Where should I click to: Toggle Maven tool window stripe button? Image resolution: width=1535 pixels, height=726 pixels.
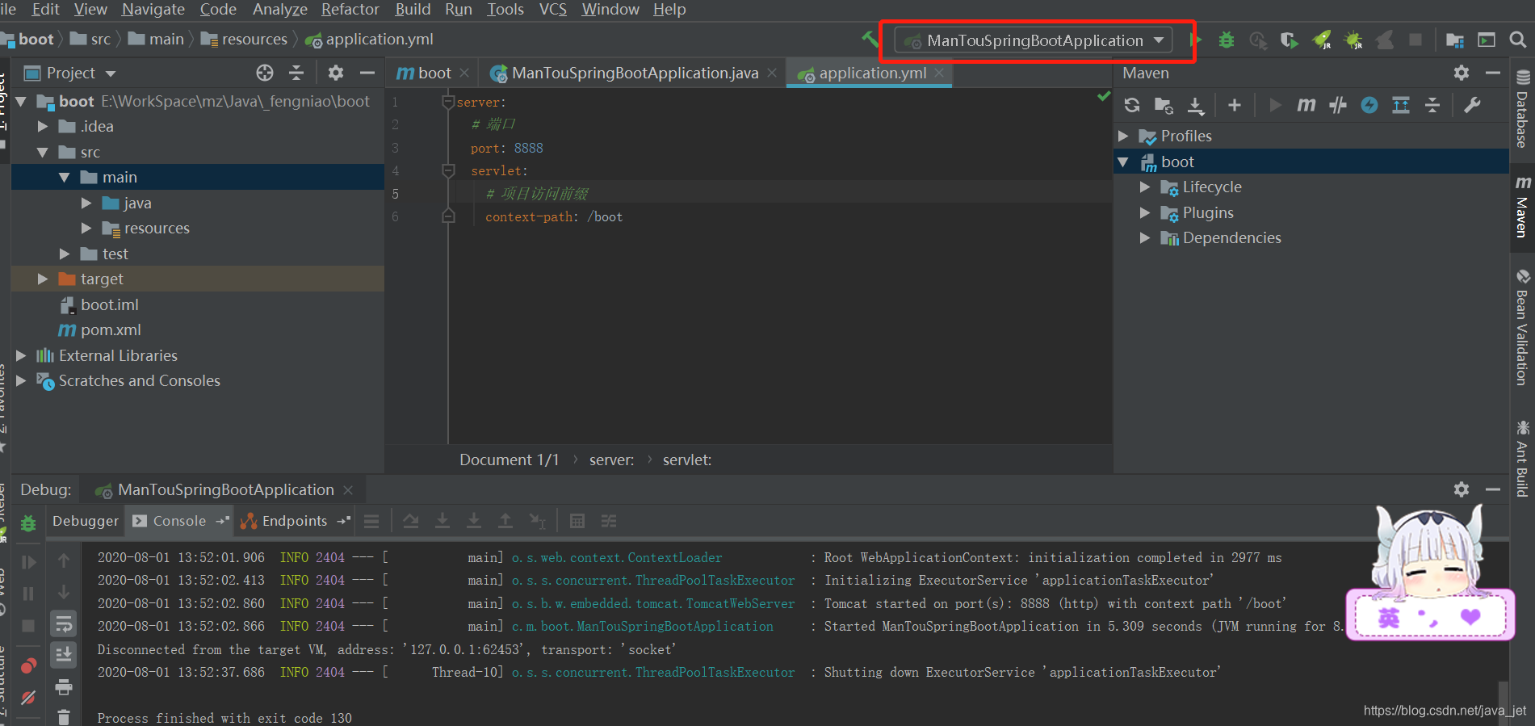click(x=1523, y=206)
